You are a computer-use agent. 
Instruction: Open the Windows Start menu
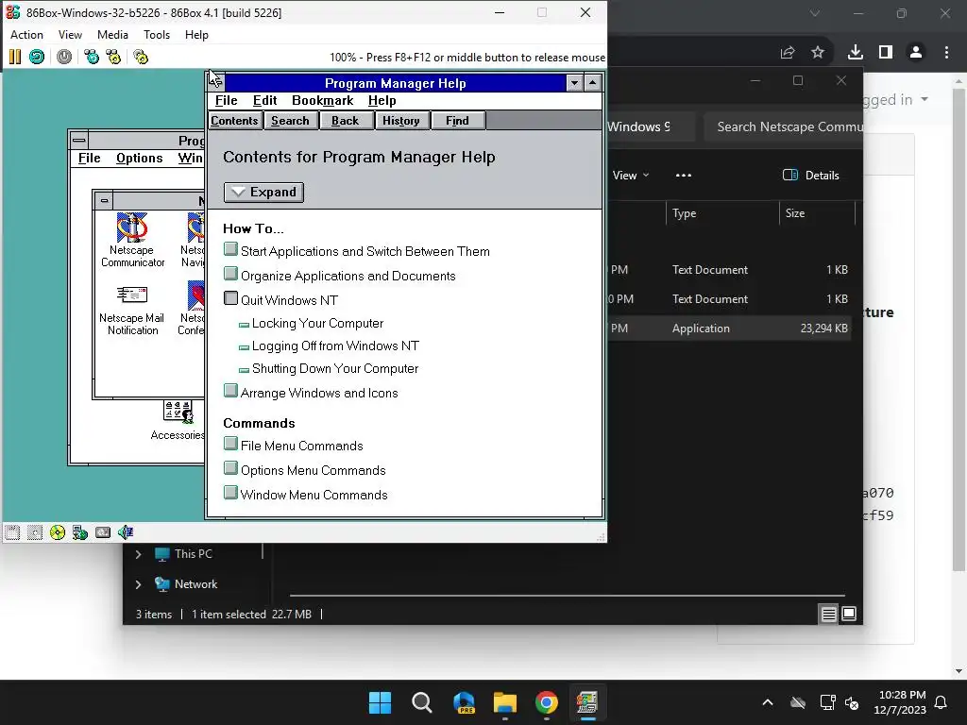point(380,702)
